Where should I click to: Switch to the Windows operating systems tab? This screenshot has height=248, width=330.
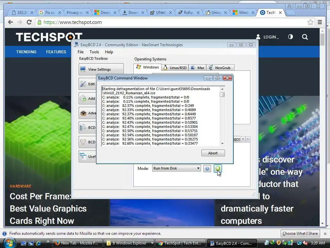(x=148, y=67)
